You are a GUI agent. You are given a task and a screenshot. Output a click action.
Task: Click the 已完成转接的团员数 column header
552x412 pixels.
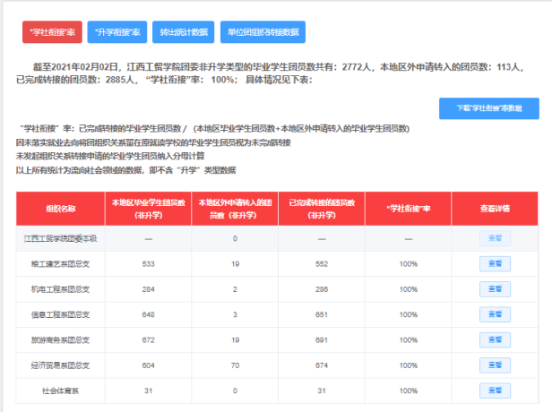point(321,209)
